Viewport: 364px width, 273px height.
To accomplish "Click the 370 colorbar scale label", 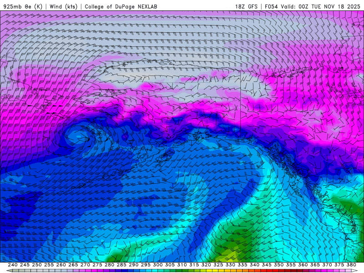I will click(327, 265).
